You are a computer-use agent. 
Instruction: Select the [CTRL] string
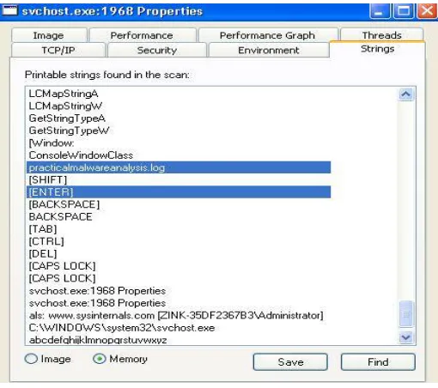coord(179,241)
